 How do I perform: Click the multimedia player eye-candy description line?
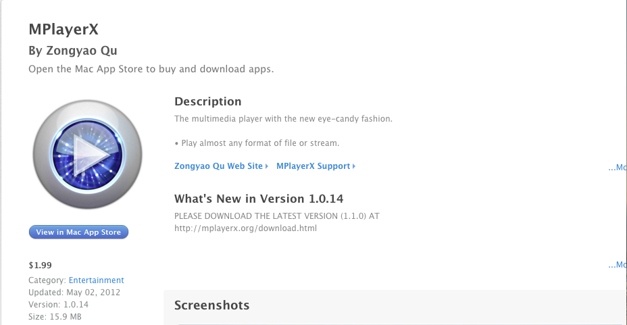click(284, 119)
